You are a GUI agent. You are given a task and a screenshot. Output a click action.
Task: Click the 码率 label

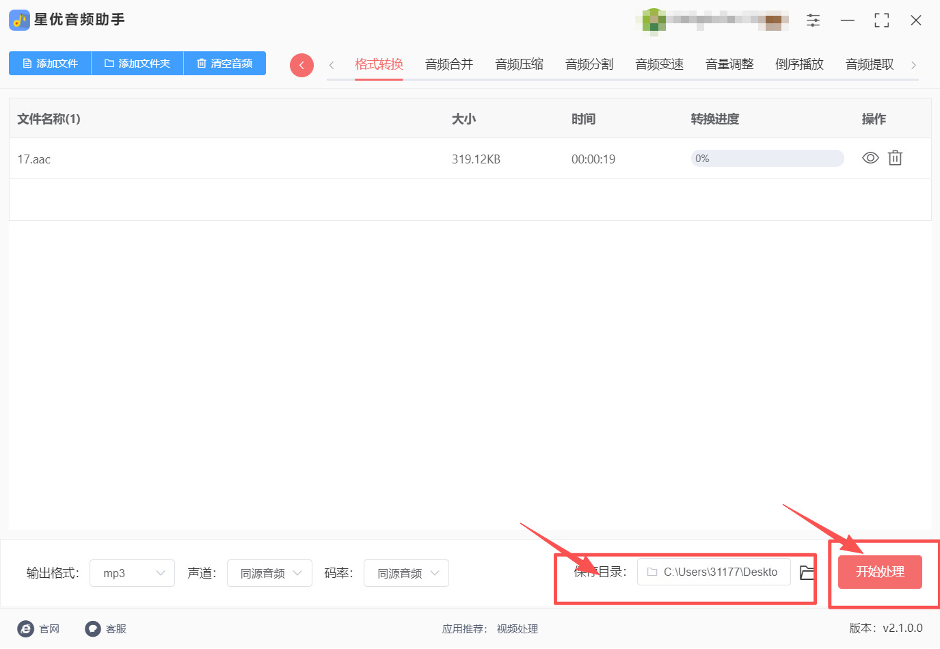coord(339,573)
